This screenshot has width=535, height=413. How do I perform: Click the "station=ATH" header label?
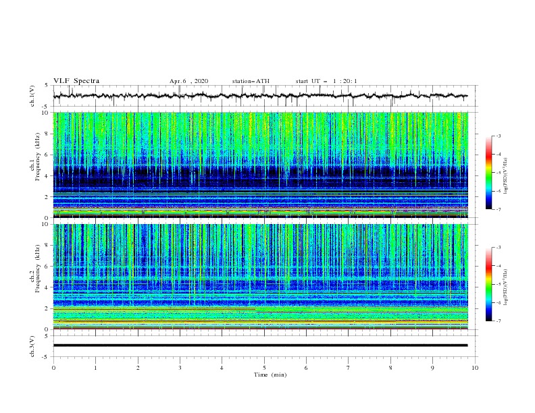(251, 81)
